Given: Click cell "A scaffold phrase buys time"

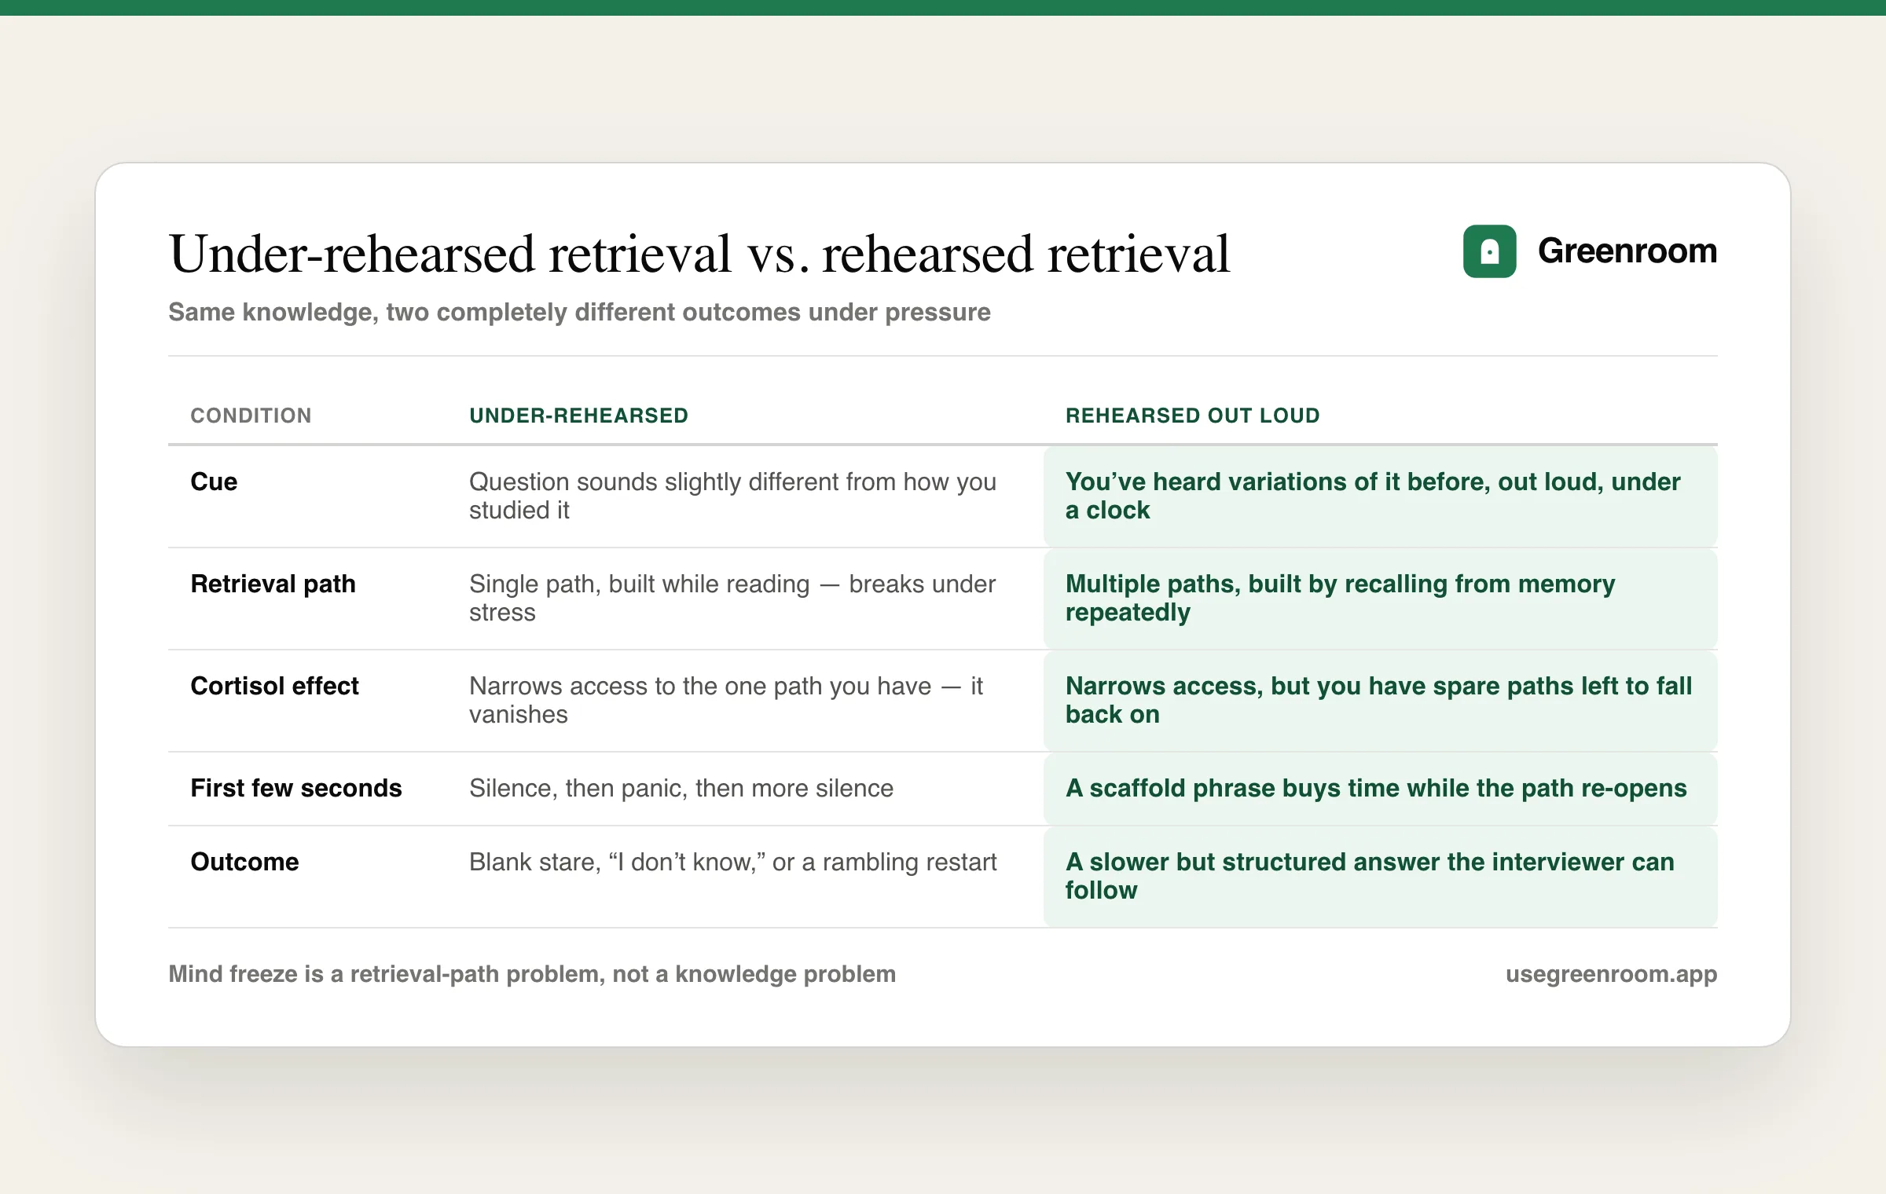Looking at the screenshot, I should pyautogui.click(x=1380, y=789).
